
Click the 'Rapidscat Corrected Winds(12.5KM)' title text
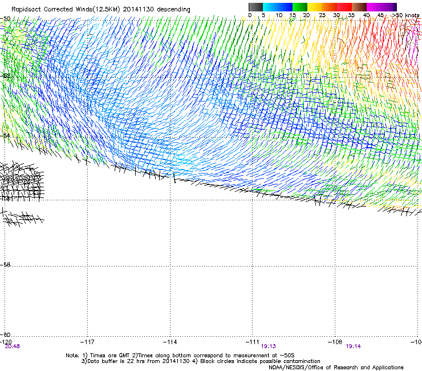66,10
